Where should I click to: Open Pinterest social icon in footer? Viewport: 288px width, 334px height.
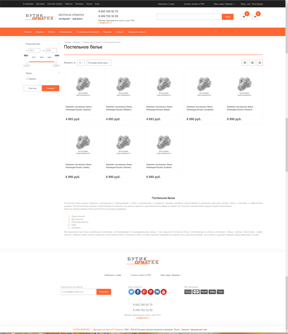(x=151, y=292)
